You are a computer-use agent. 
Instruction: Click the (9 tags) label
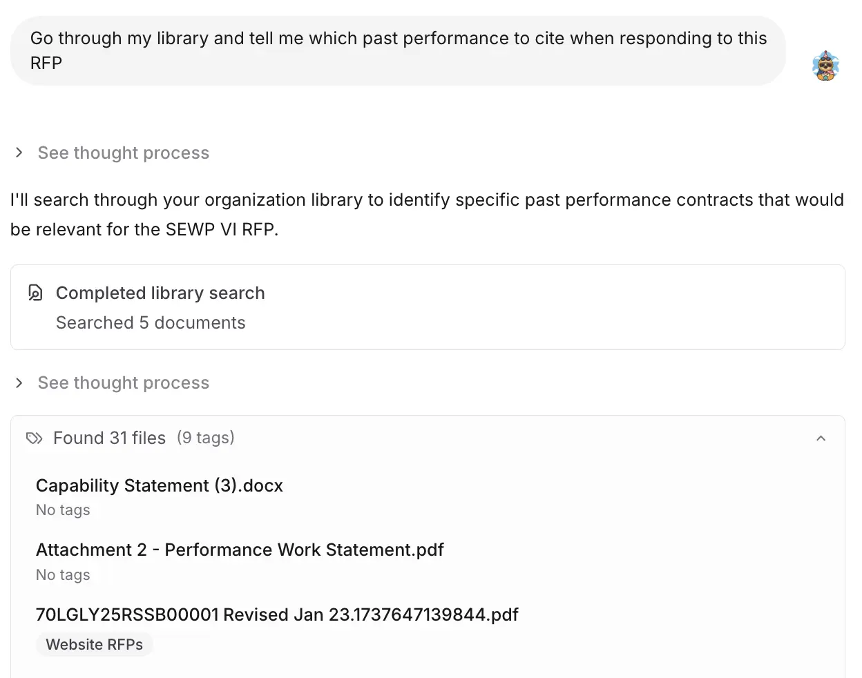pyautogui.click(x=206, y=438)
